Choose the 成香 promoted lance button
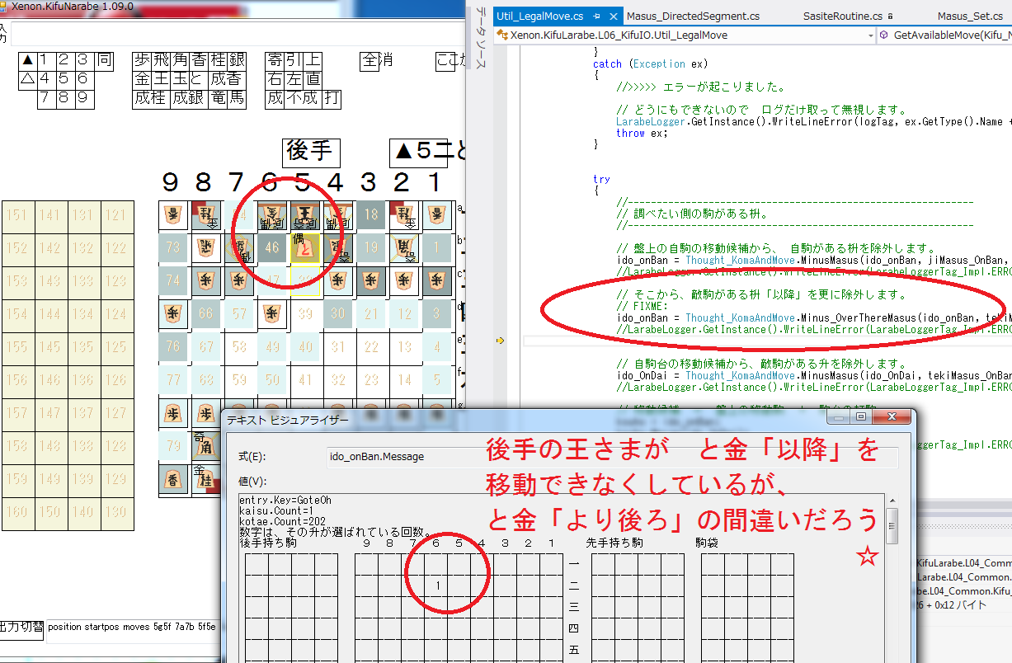Image resolution: width=1012 pixels, height=663 pixels. pos(227,79)
